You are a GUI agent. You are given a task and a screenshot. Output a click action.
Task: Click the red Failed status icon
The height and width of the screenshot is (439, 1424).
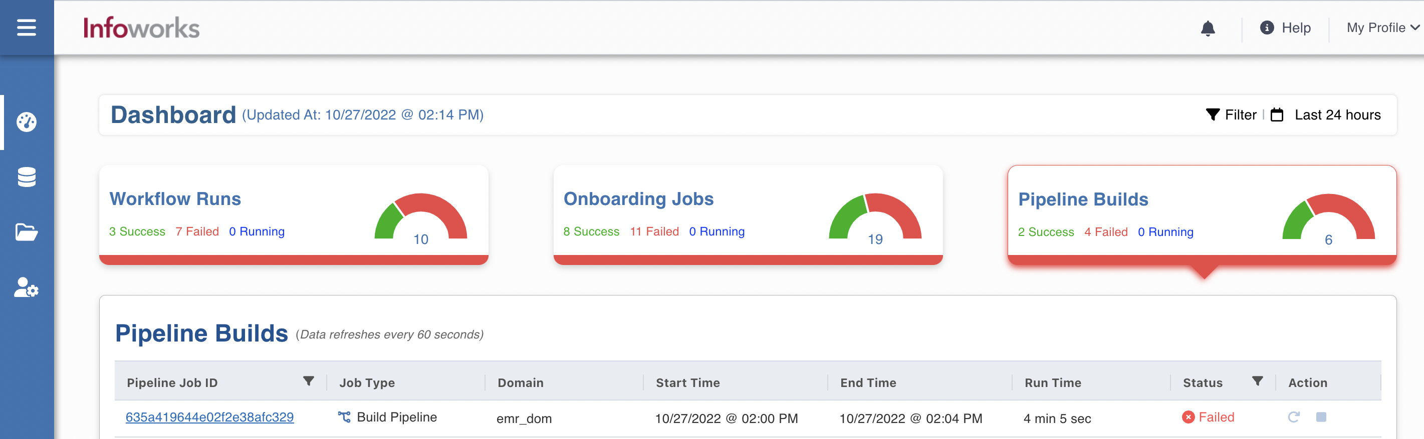point(1188,417)
